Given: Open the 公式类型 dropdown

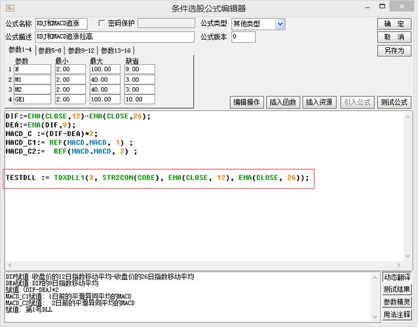Looking at the screenshot, I should (x=280, y=24).
